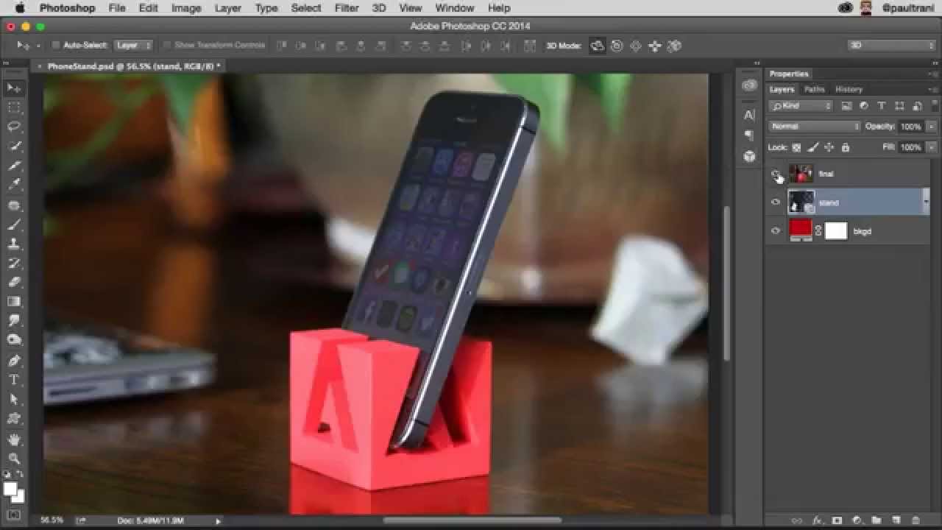This screenshot has height=530, width=942.
Task: Enable the Auto-Select checkbox
Action: click(55, 46)
